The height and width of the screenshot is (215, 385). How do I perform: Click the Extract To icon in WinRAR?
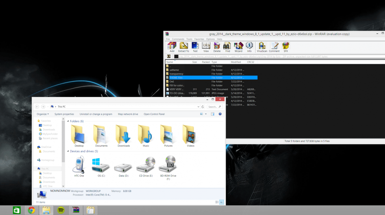[x=183, y=47]
